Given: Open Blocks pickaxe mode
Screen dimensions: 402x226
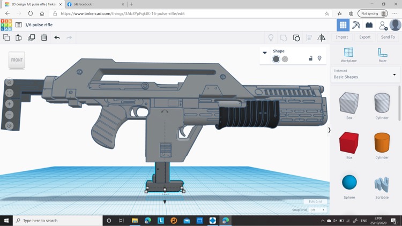Looking at the screenshot, I should (356, 25).
